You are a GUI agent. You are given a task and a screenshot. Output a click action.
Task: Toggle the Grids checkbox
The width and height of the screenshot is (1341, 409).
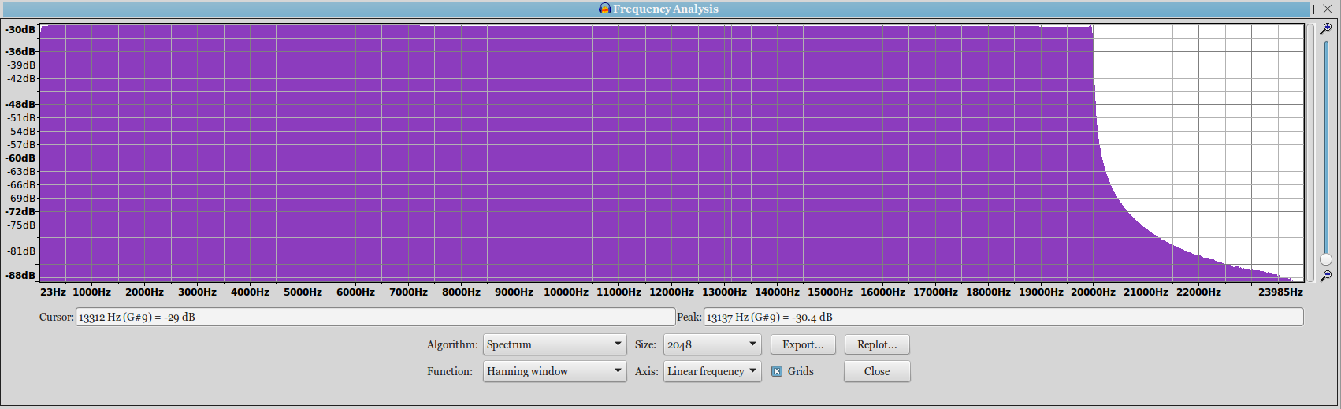pyautogui.click(x=777, y=371)
